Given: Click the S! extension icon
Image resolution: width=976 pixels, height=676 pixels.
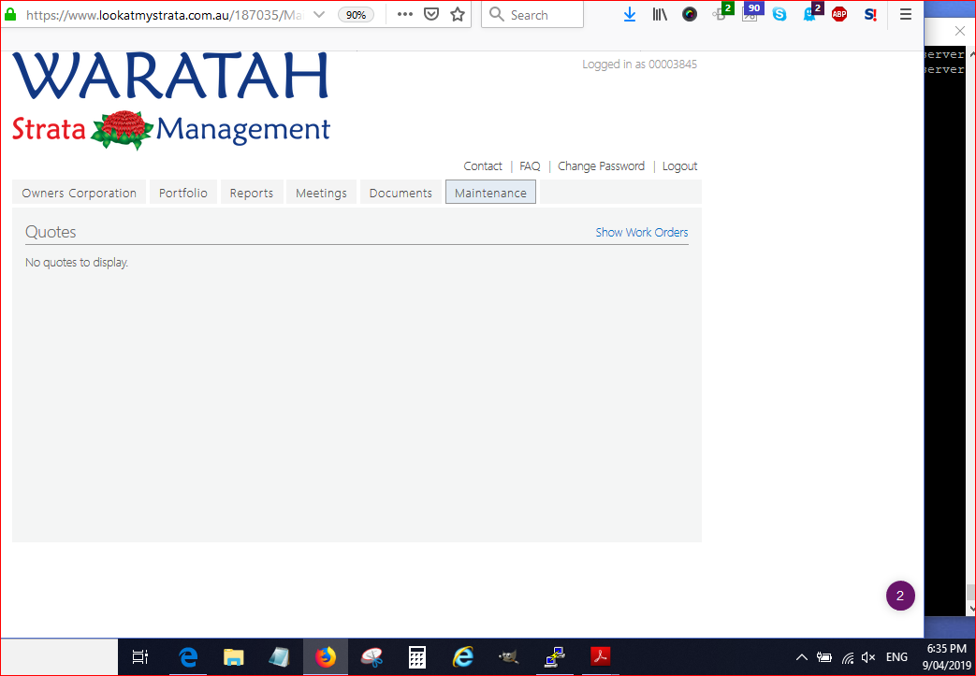Looking at the screenshot, I should pyautogui.click(x=871, y=14).
